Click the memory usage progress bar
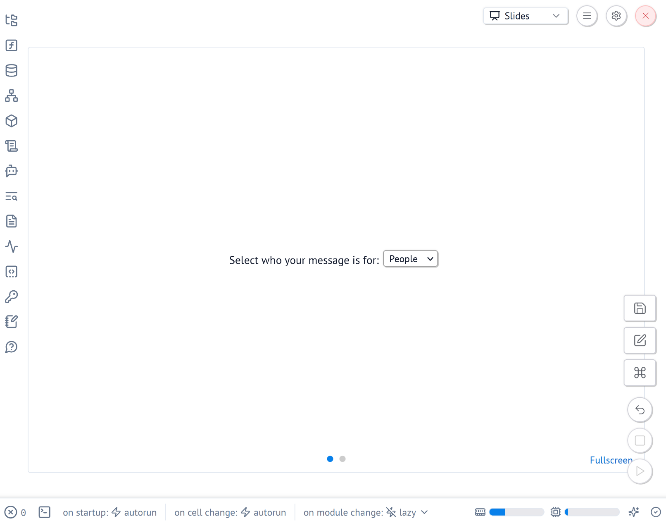This screenshot has height=521, width=666. 516,512
